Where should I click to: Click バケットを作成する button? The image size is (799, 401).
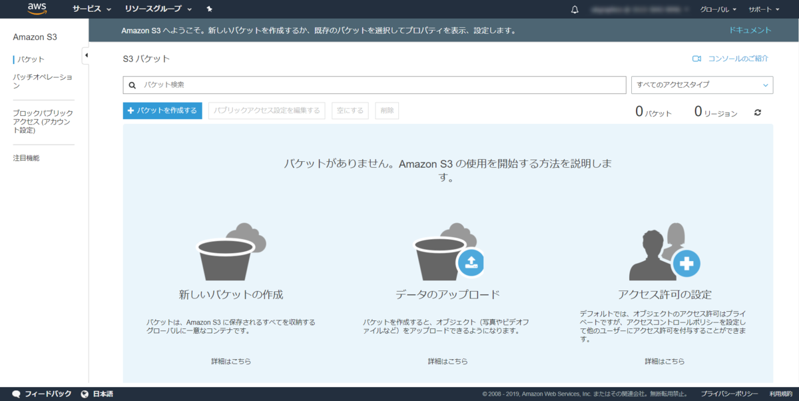[162, 111]
